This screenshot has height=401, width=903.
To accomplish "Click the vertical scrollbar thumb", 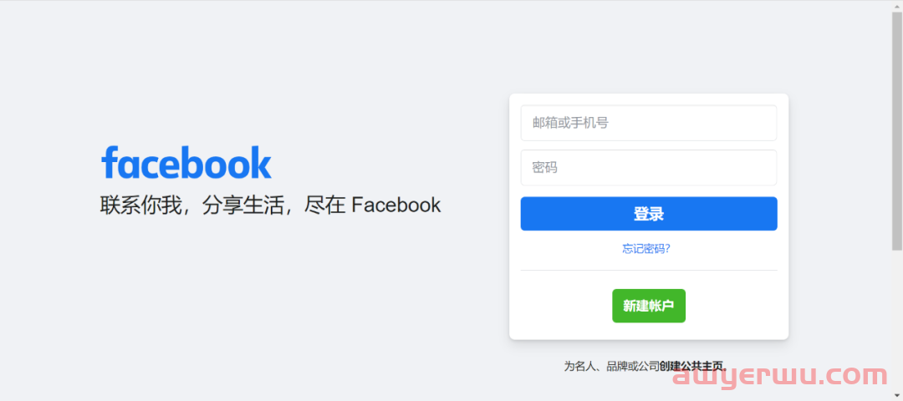I will click(x=897, y=130).
